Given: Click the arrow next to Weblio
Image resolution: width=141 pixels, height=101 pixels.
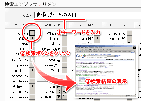Looking at the screenshot, I should tap(64, 70).
